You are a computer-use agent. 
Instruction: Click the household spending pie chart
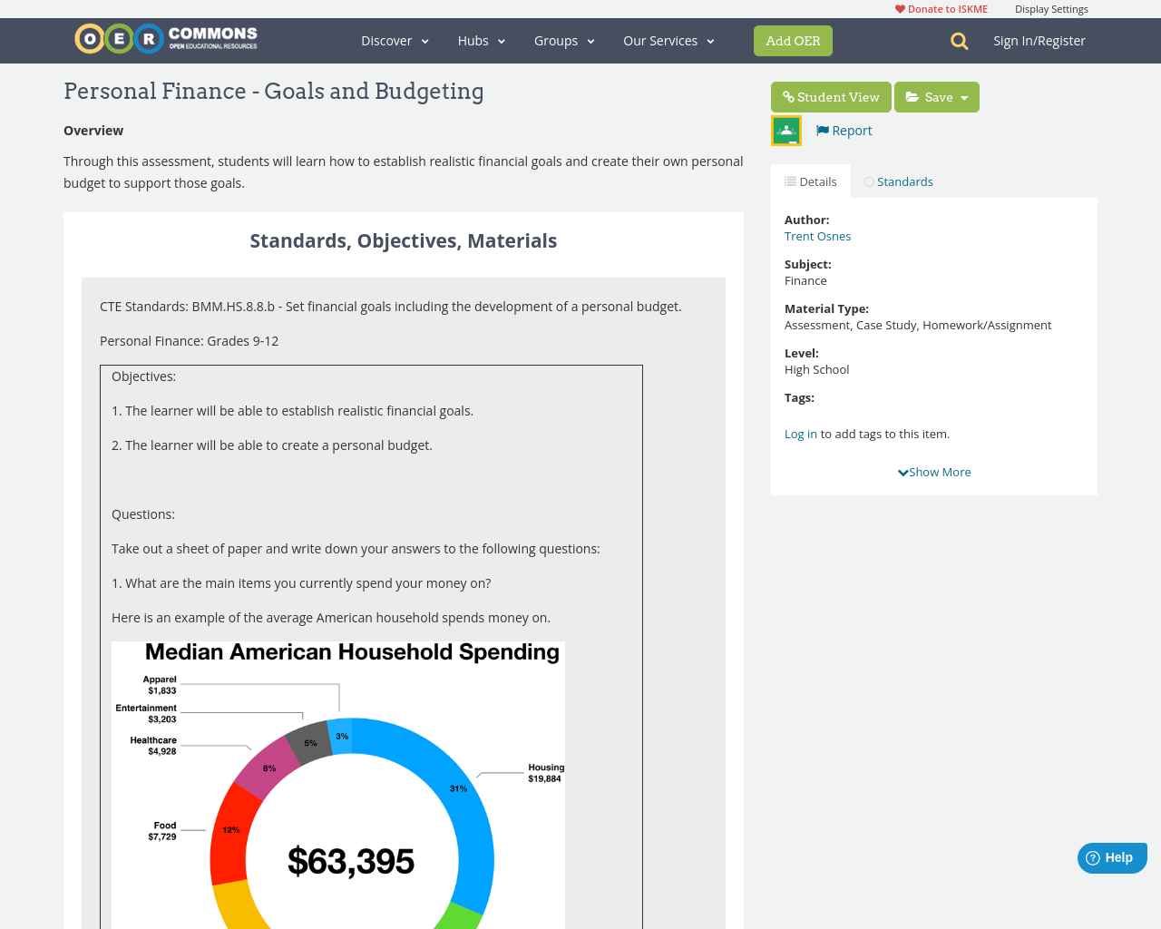click(338, 807)
